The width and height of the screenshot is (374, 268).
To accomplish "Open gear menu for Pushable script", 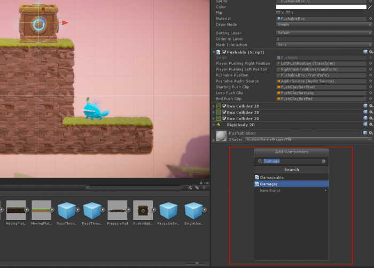I will tap(371, 52).
